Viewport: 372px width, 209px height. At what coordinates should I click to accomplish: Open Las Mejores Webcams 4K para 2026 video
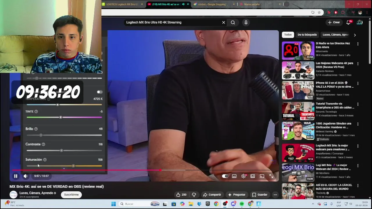298,70
